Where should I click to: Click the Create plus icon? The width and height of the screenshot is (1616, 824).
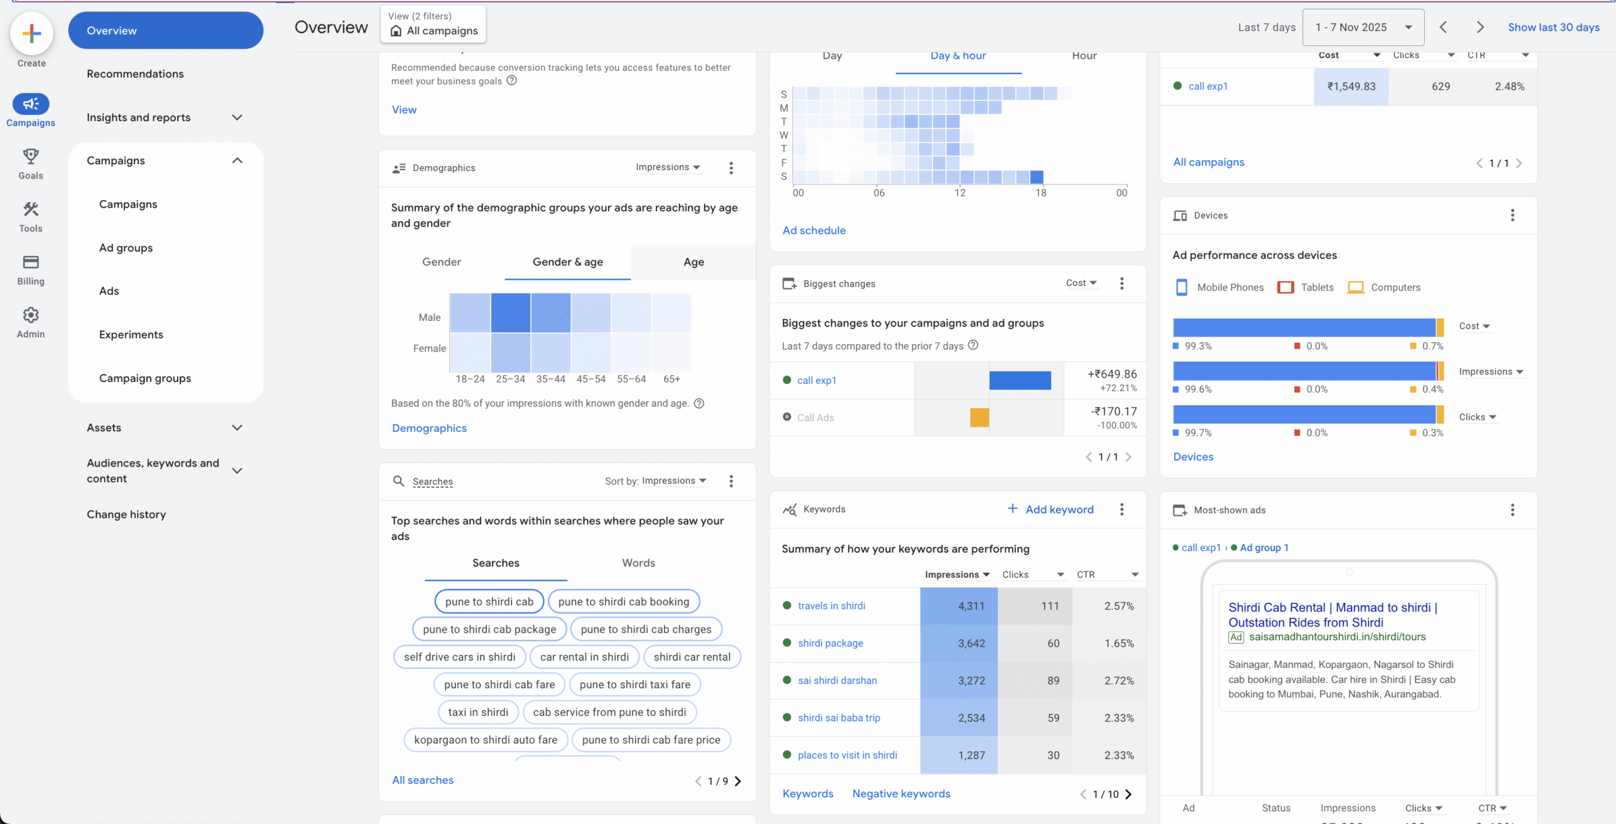pos(31,33)
